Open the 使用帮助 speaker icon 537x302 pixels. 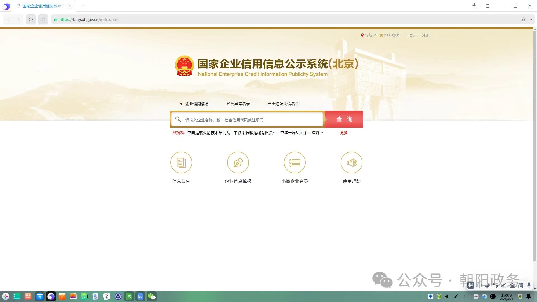click(x=351, y=162)
